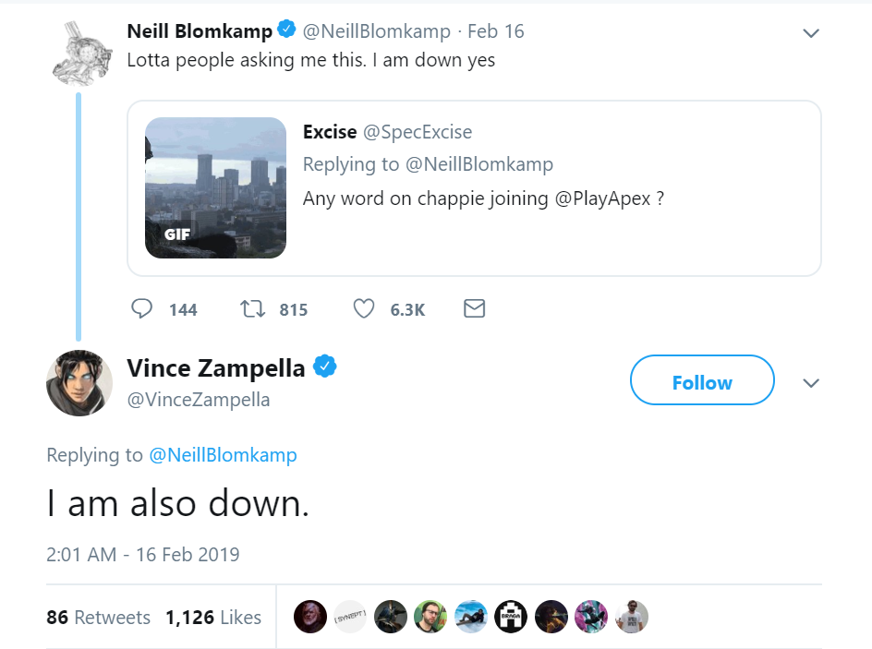Click the reply speech bubble icon
Image resolution: width=872 pixels, height=649 pixels.
tap(141, 308)
